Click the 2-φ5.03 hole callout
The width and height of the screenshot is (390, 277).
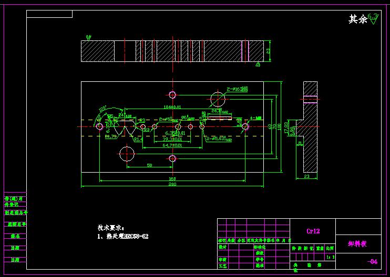click(219, 139)
